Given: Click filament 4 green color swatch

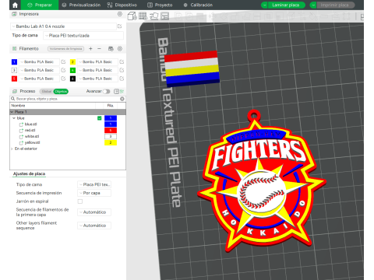Looking at the screenshot, I should tap(72, 70).
